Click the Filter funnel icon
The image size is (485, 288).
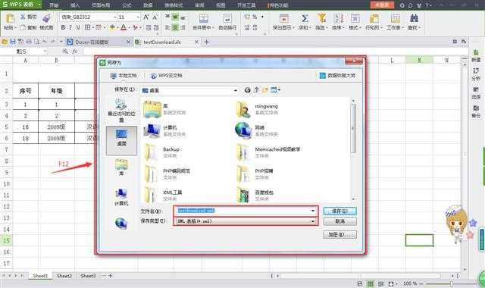(x=321, y=18)
